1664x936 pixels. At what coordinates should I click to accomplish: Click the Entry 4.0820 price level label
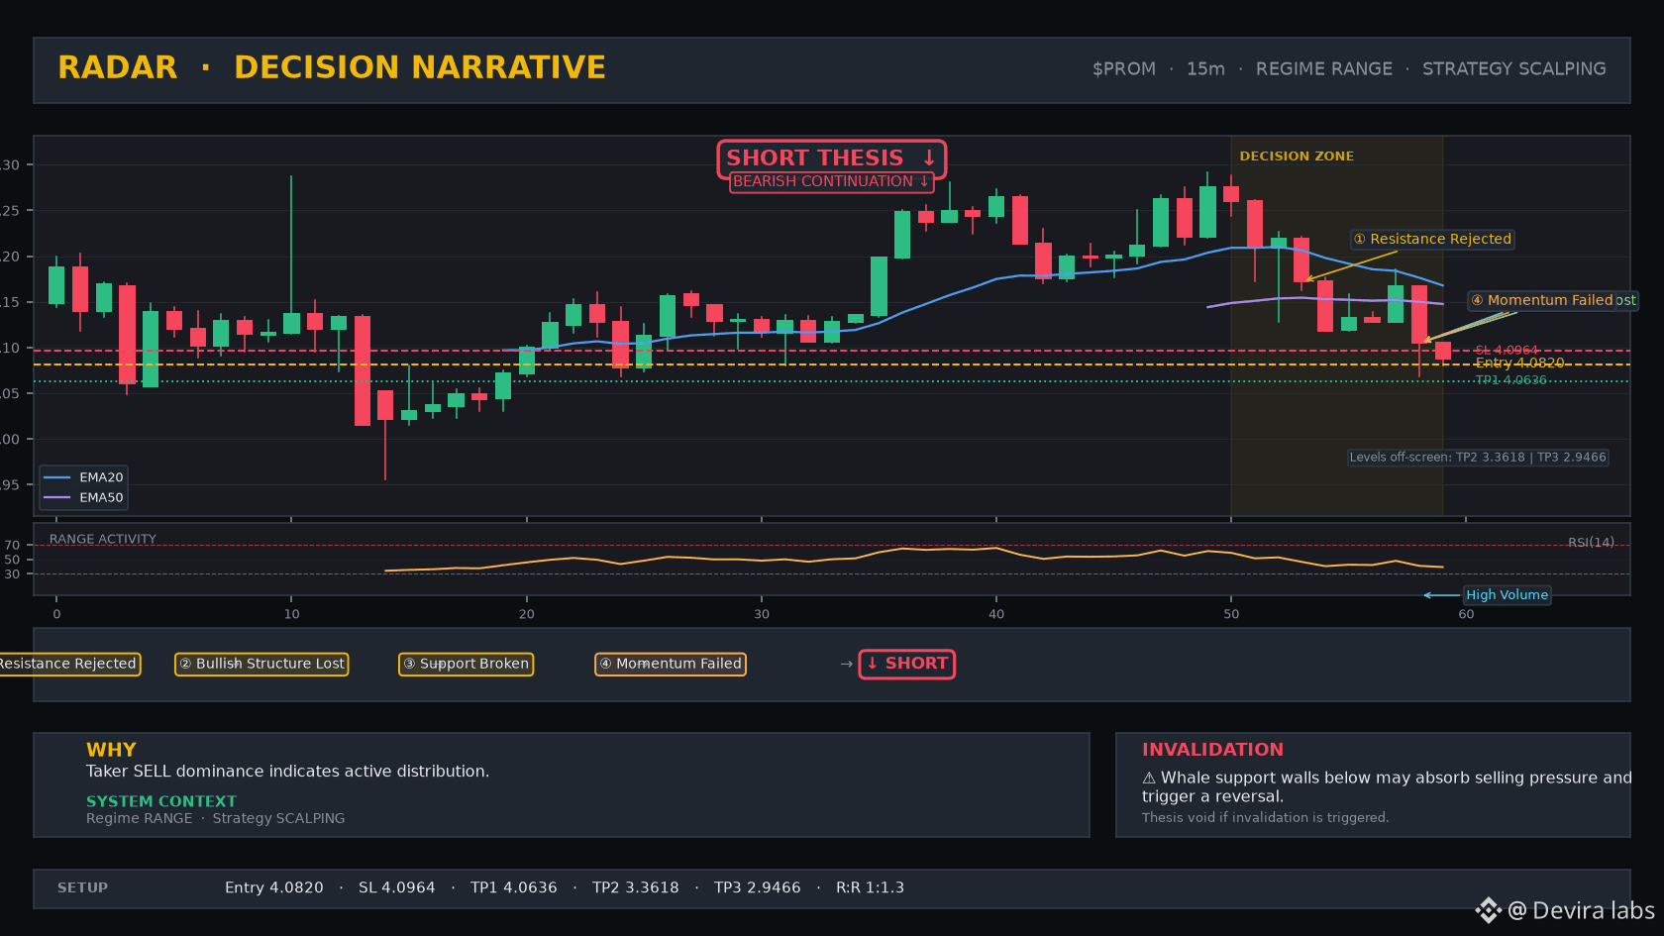[x=1519, y=363]
